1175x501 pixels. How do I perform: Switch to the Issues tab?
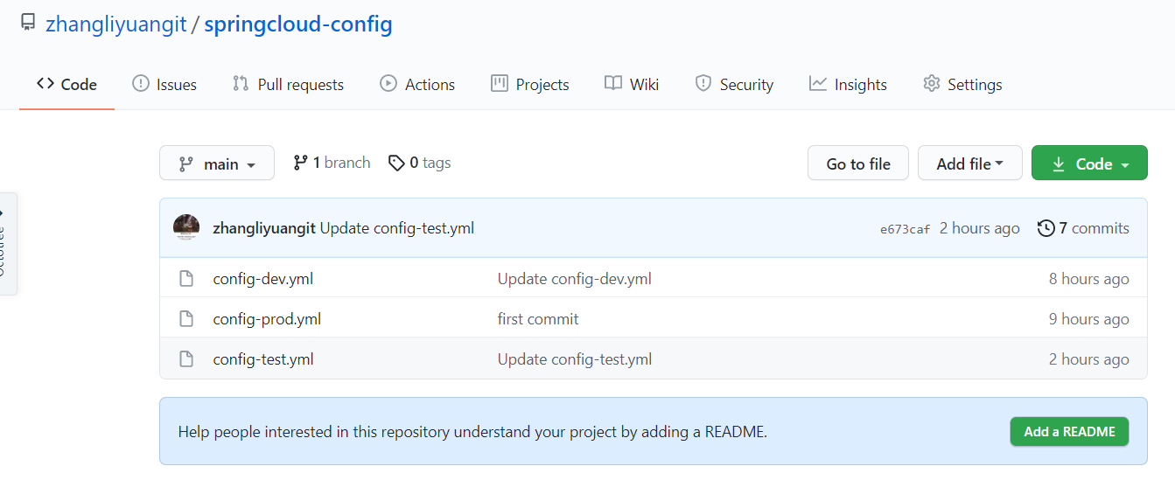pos(164,84)
